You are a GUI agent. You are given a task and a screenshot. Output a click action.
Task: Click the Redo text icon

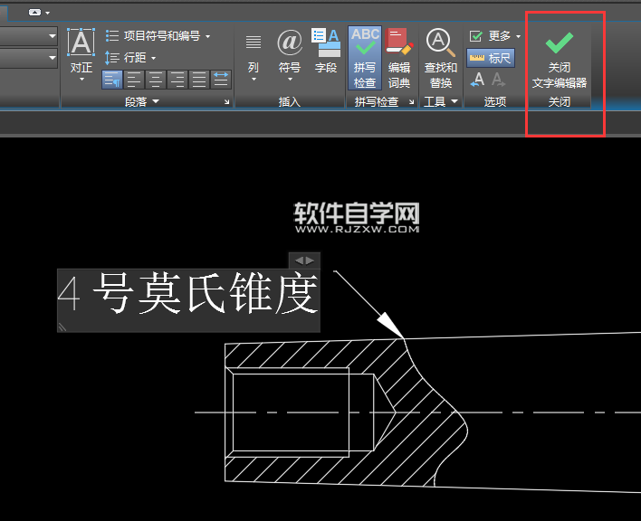coord(498,80)
